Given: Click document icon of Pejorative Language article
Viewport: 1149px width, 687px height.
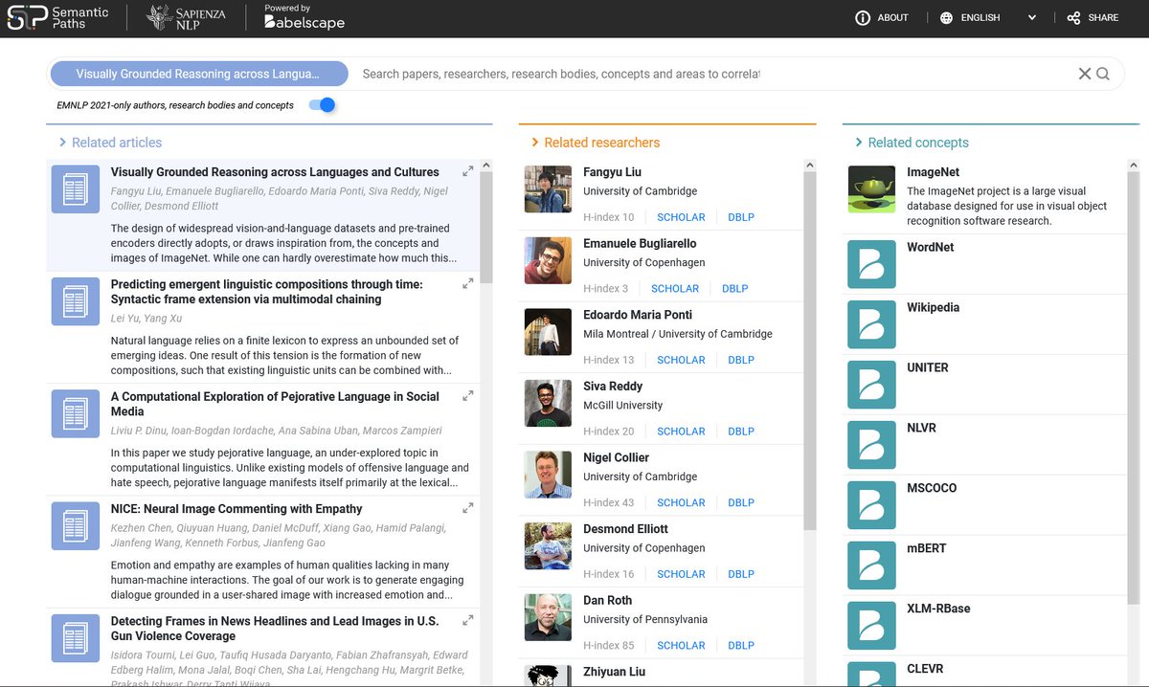Looking at the screenshot, I should click(75, 413).
